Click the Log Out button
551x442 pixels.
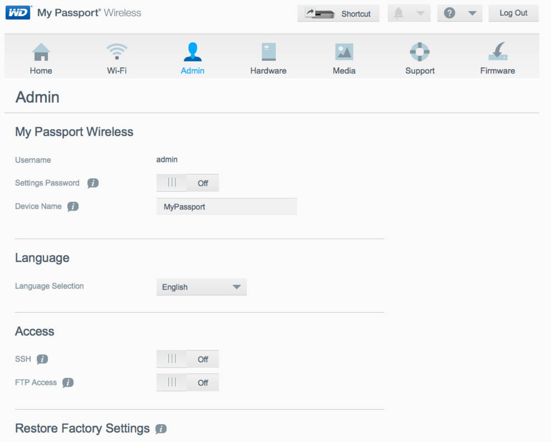coord(513,13)
